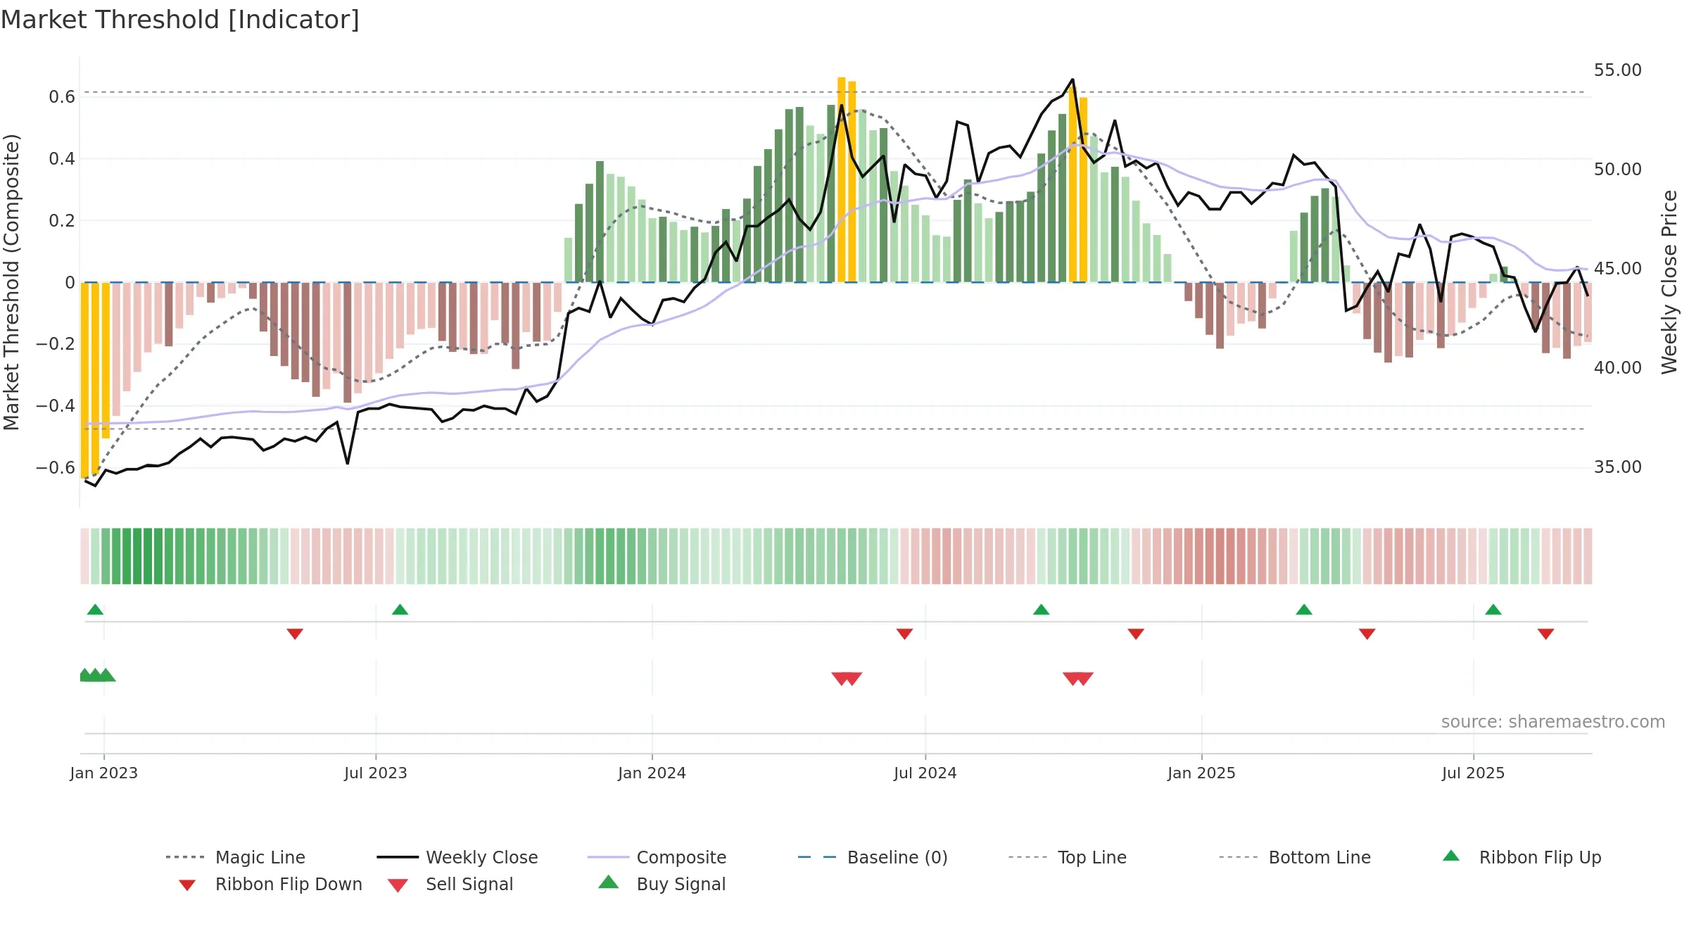Click the Market Threshold (Composite) axis title
The width and height of the screenshot is (1689, 950).
11,282
